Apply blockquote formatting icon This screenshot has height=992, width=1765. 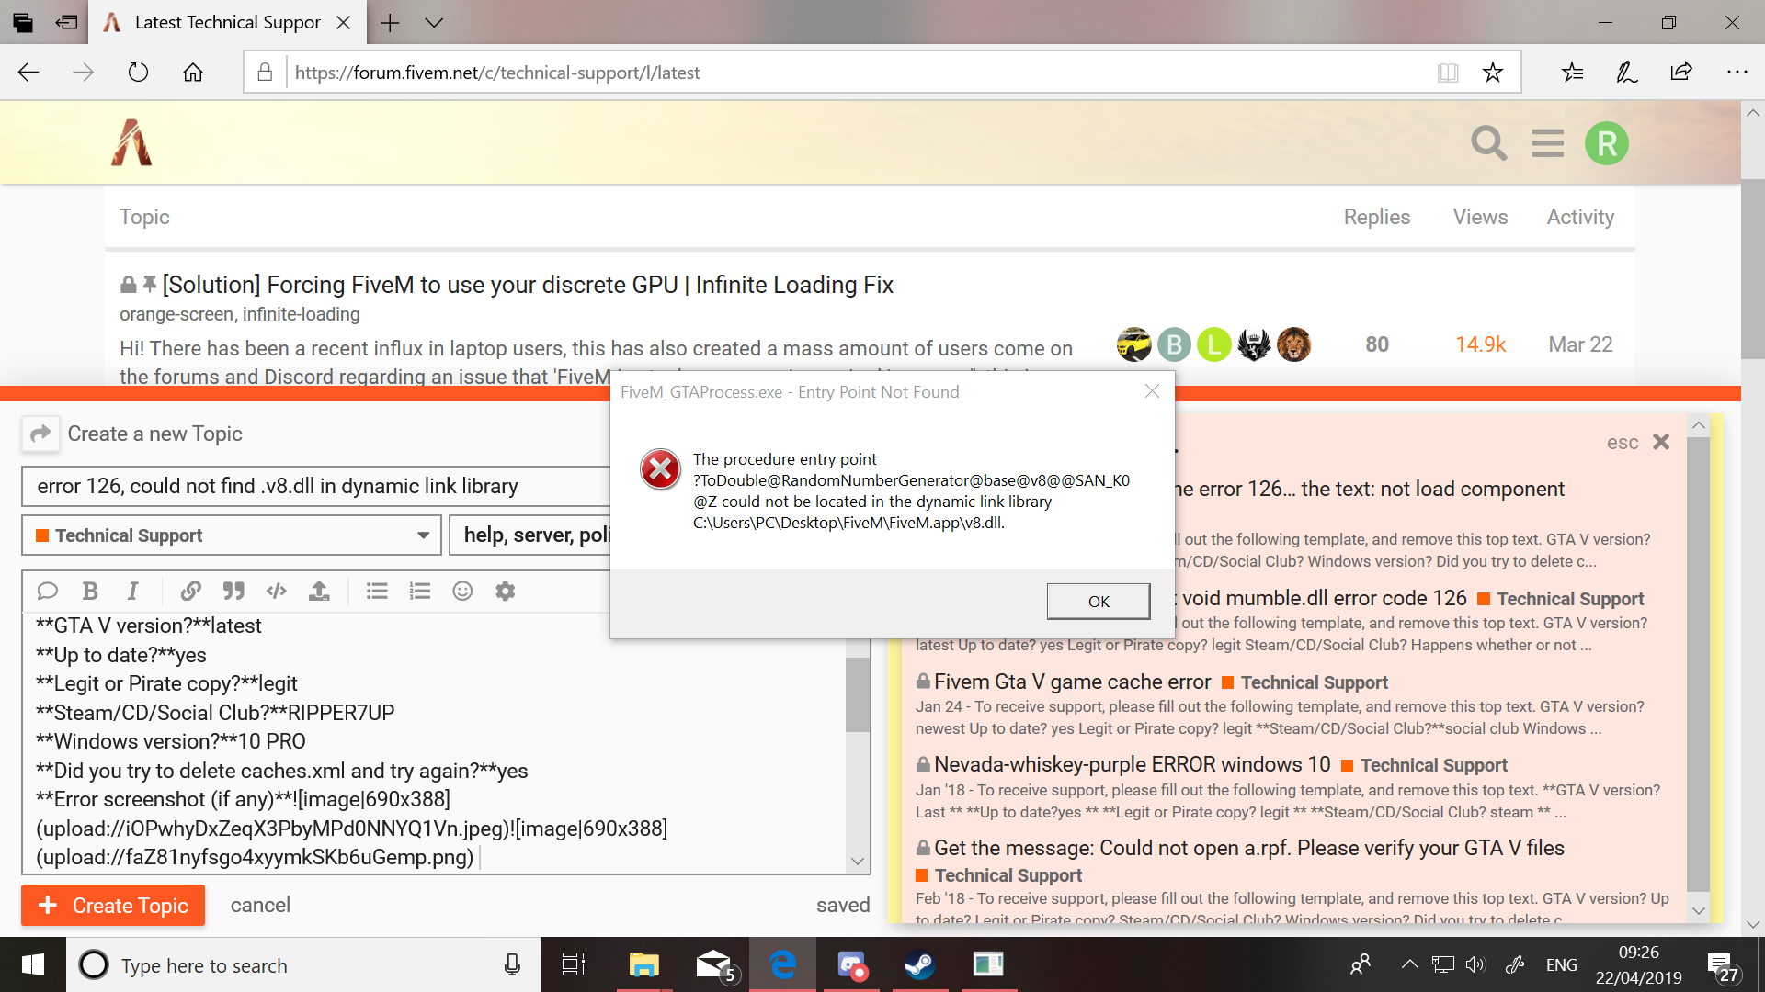tap(233, 591)
